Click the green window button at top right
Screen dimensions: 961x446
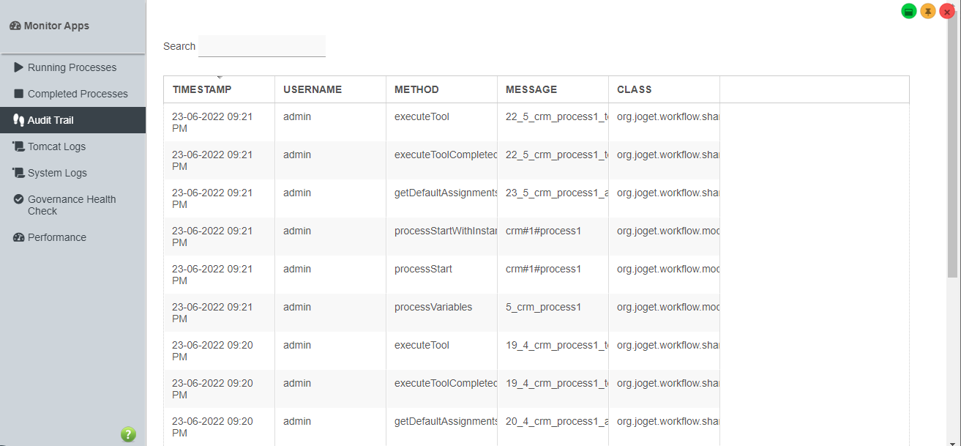[909, 12]
